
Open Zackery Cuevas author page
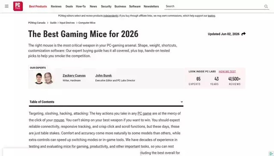click(74, 75)
